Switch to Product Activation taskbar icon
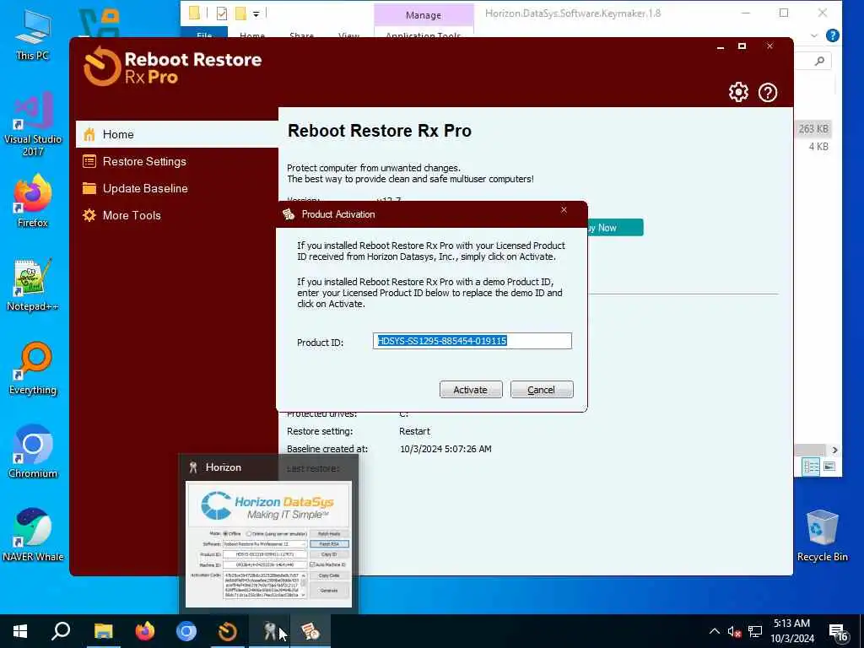Image resolution: width=864 pixels, height=648 pixels. (x=310, y=631)
